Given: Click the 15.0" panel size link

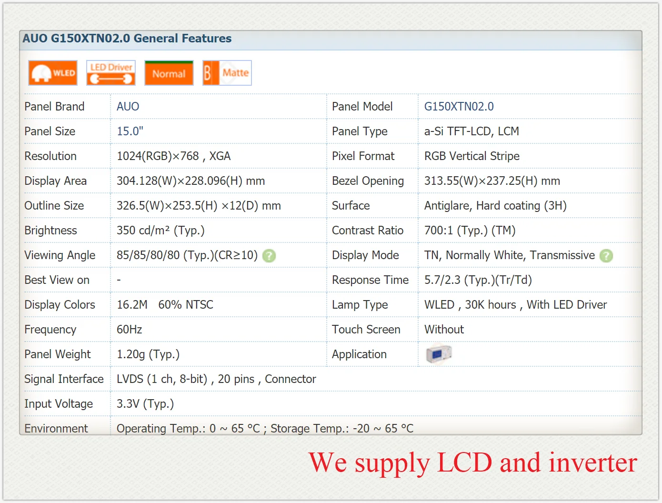Looking at the screenshot, I should 130,131.
